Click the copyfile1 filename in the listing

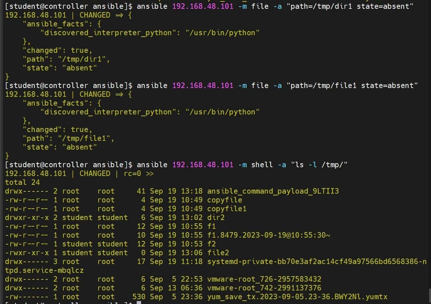227,209
